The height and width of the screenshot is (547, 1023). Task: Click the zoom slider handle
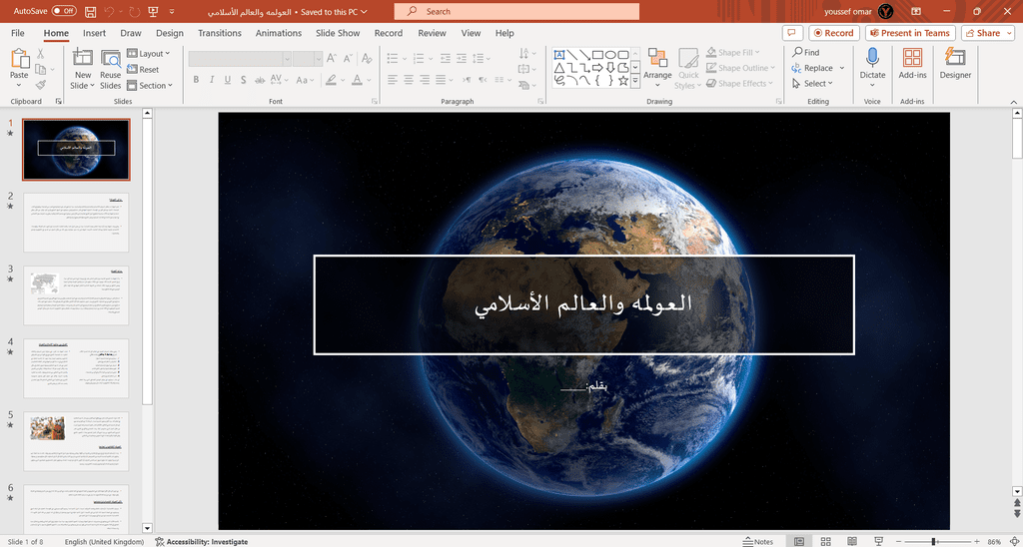tap(934, 542)
